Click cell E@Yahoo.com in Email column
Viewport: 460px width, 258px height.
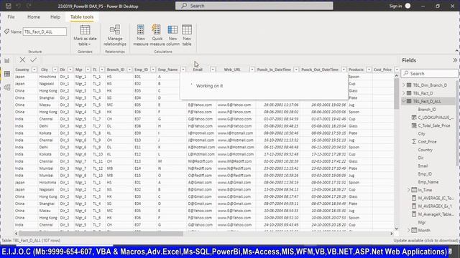tap(200, 105)
